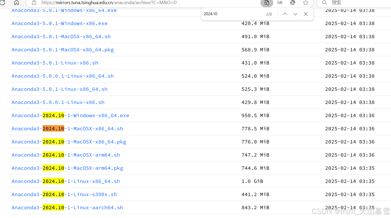Select the 2/8 match counter

[269, 14]
